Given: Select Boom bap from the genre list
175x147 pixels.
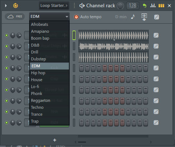Looking at the screenshot, I should (50, 38).
